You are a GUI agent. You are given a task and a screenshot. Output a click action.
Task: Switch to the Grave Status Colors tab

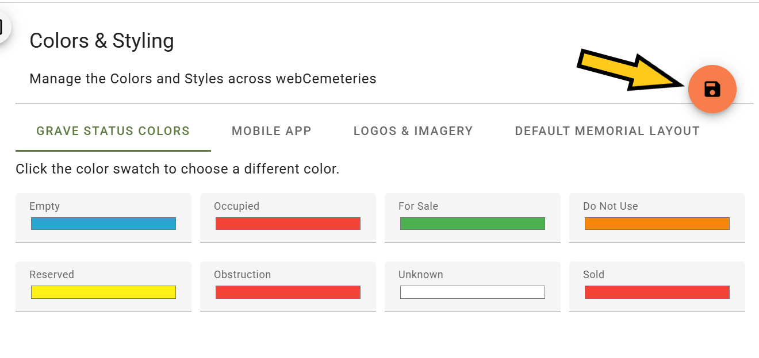[x=113, y=131]
